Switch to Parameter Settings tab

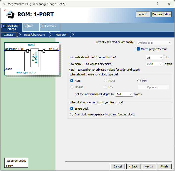(11, 27)
